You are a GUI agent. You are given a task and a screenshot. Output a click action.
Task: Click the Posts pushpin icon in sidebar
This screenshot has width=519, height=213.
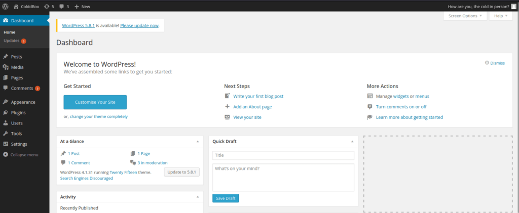point(5,57)
